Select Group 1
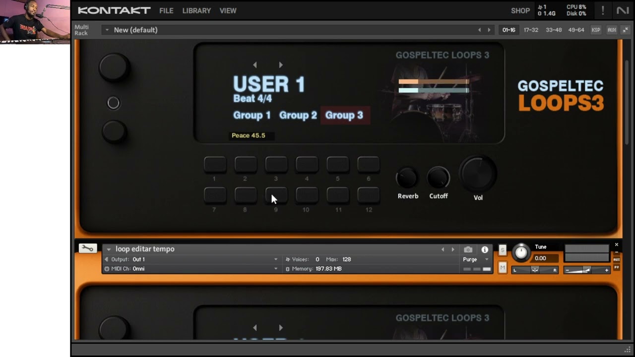Screen dimensions: 635x357 tap(252, 115)
